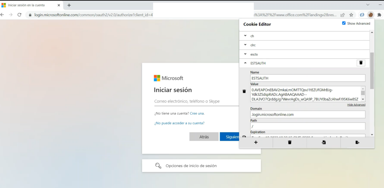The width and height of the screenshot is (384, 188).
Task: Click the cookie Path input field
Action: pos(308,126)
